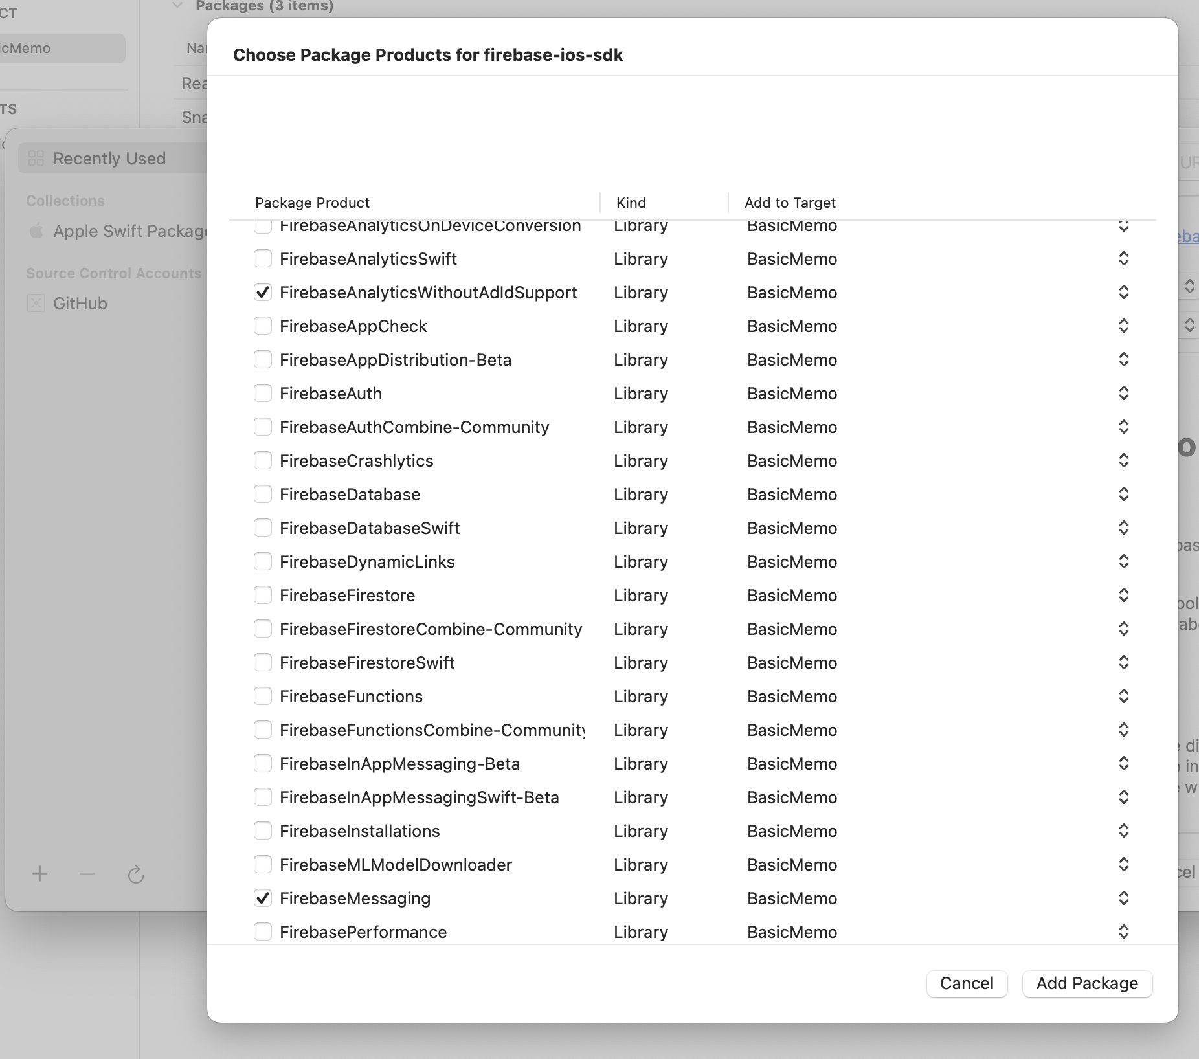Tick the FirebaseDynamicLinks checkbox

[263, 562]
